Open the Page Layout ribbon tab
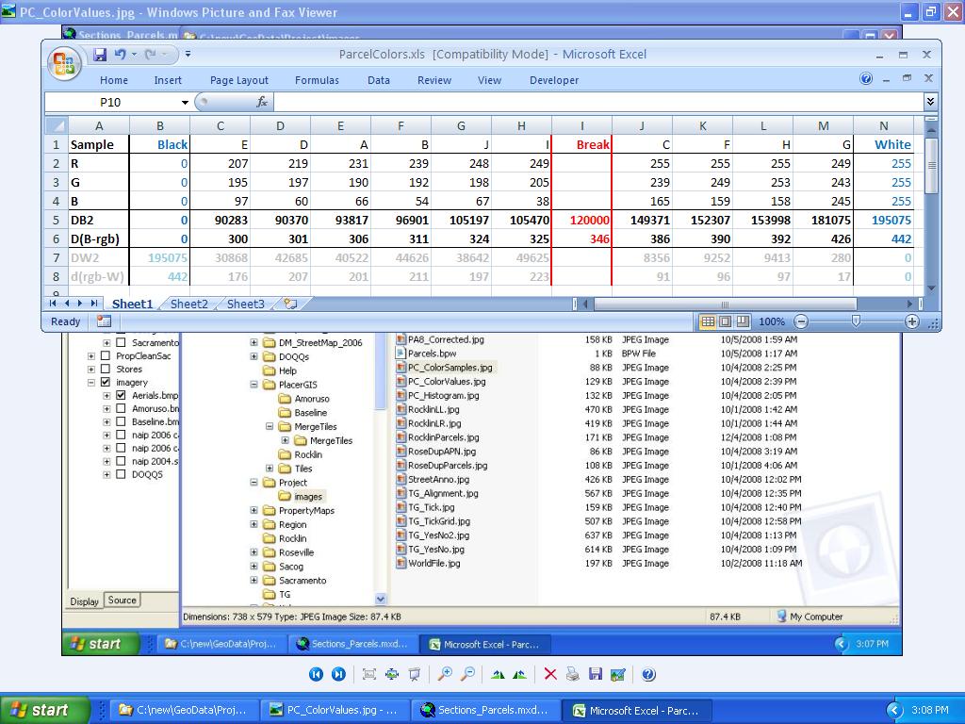This screenshot has height=724, width=965. [238, 80]
